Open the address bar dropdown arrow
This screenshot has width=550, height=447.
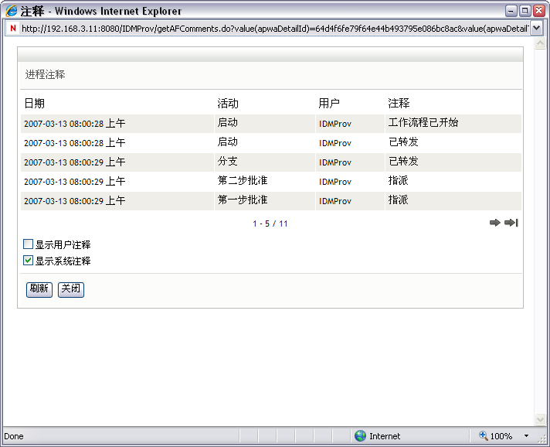click(x=536, y=28)
